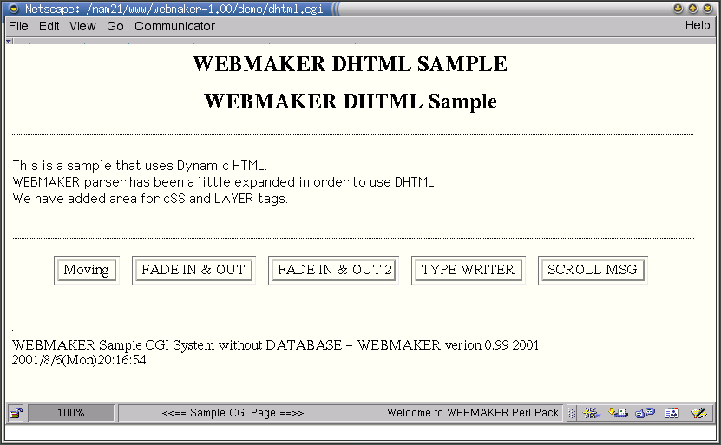
Task: Open the Go menu
Action: (115, 26)
